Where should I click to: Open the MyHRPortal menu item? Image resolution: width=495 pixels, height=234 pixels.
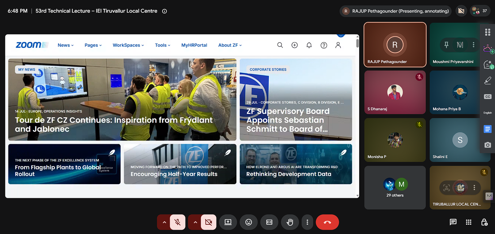coord(194,45)
